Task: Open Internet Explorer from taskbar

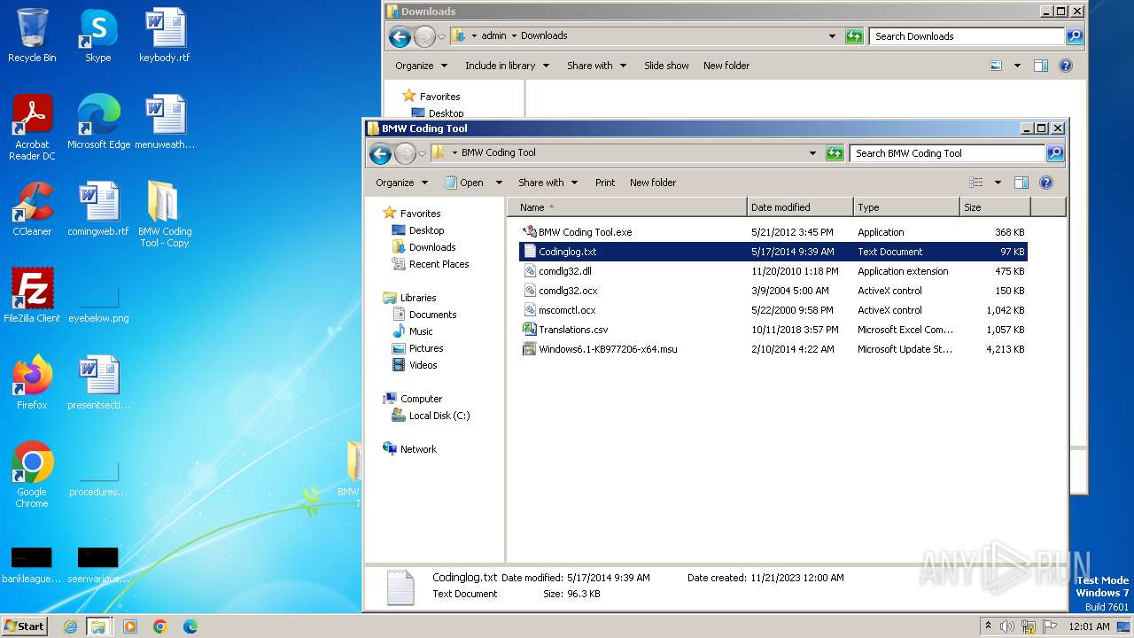Action: coord(70,626)
